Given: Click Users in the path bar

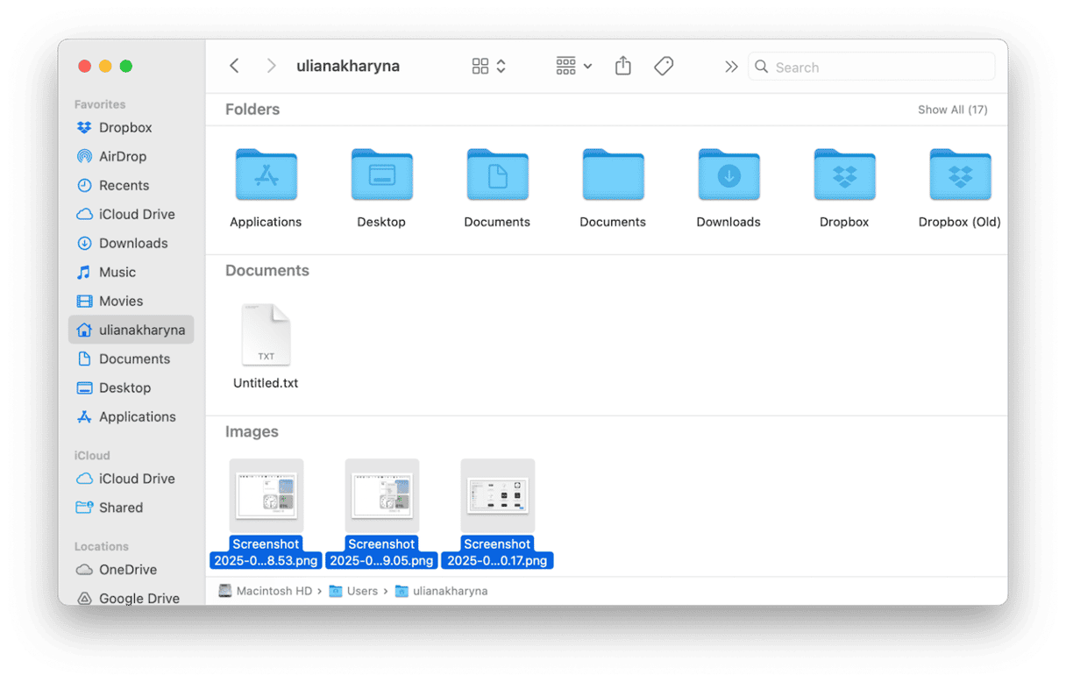Looking at the screenshot, I should point(361,591).
